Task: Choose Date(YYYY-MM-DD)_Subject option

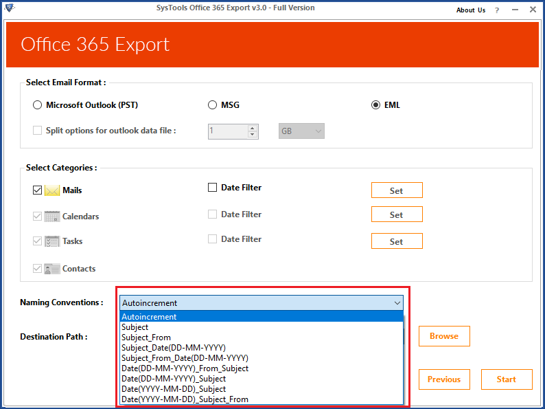Action: (262, 389)
